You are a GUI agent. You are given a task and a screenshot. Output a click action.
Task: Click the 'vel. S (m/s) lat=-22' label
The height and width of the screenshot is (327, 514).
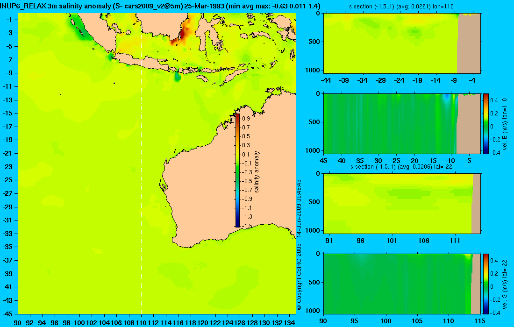point(505,284)
